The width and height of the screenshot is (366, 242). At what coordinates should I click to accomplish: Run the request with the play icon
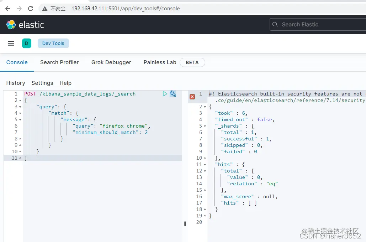tap(165, 94)
